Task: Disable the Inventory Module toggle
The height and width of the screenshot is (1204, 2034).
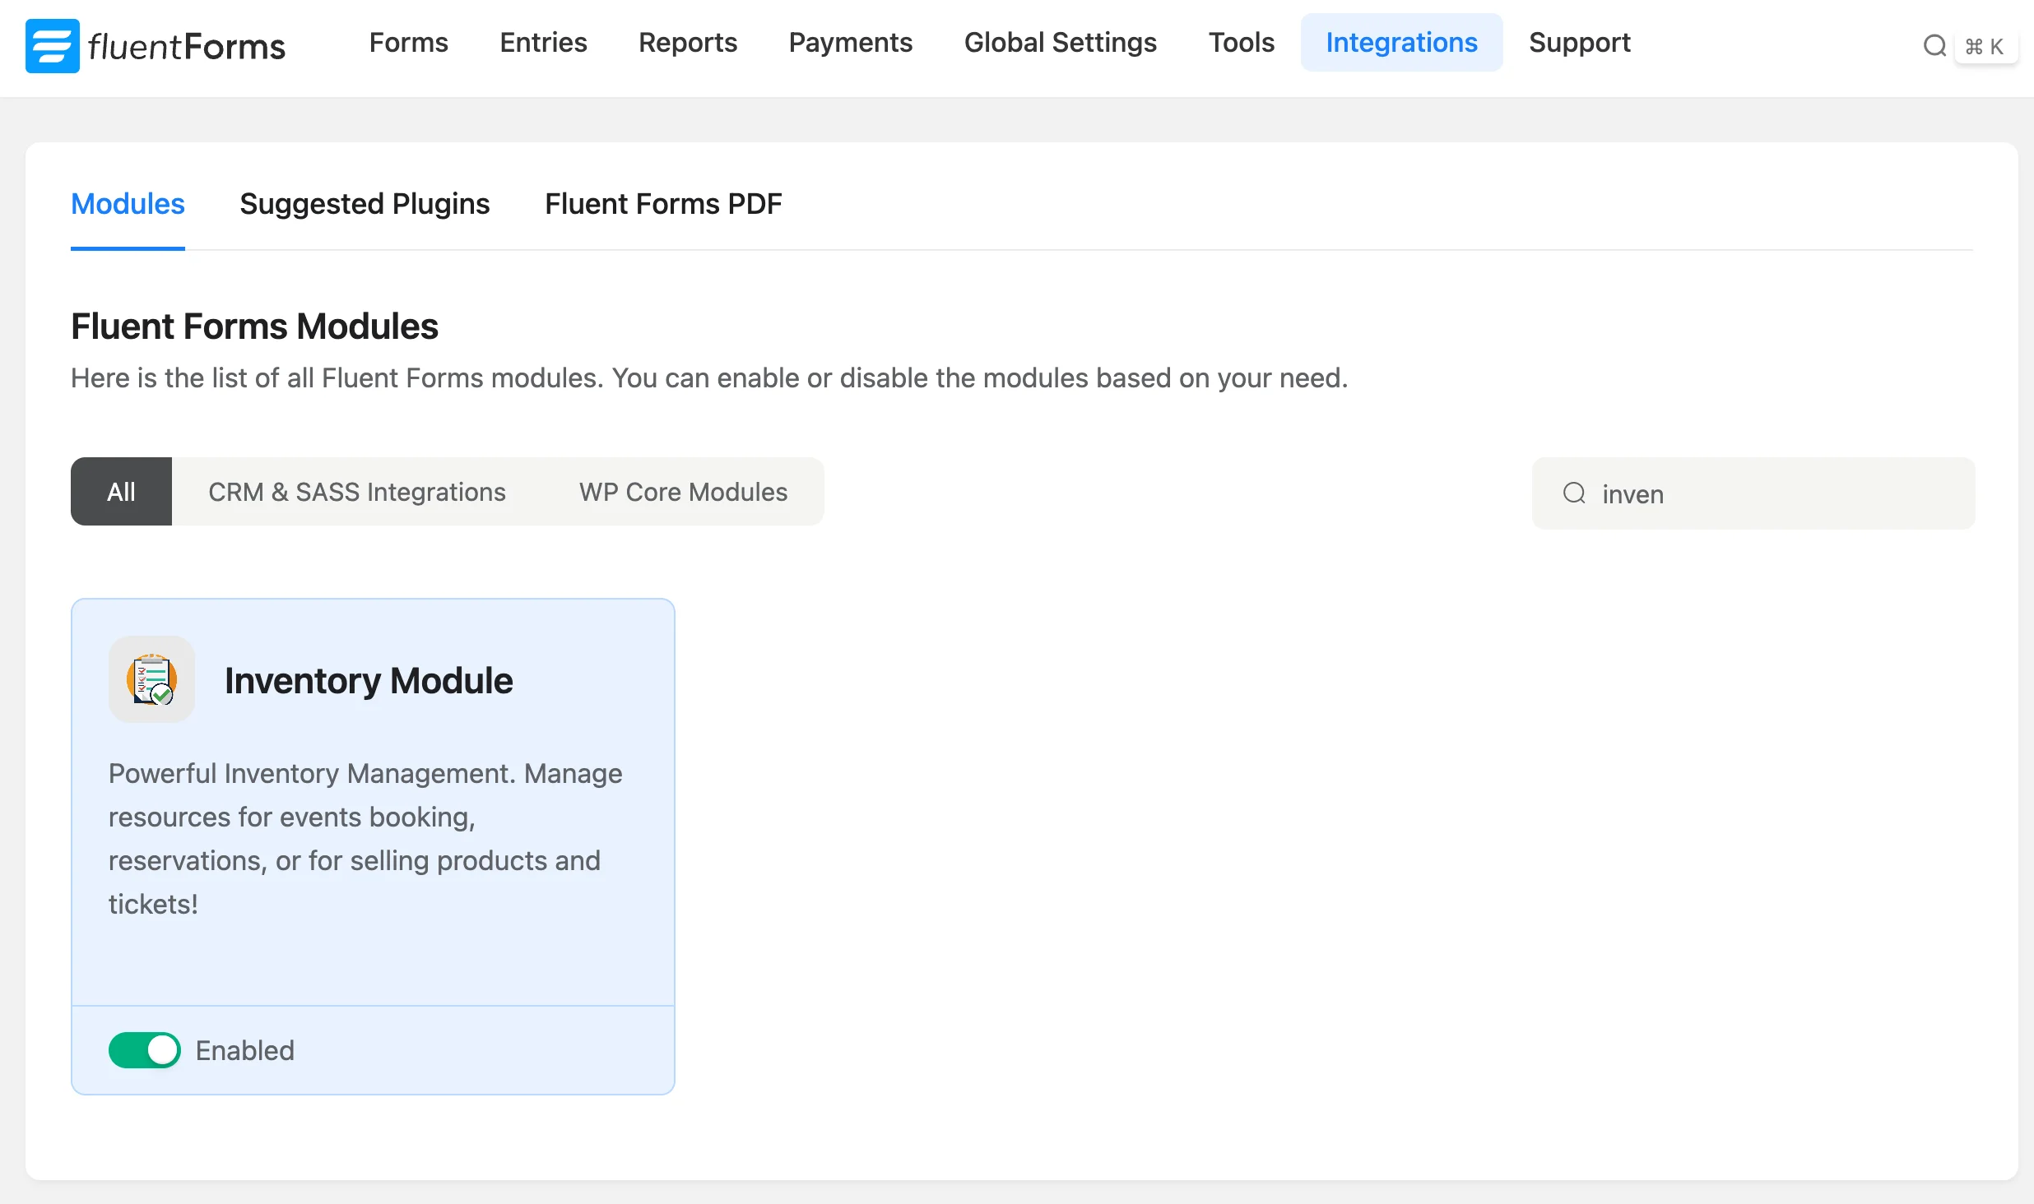Action: tap(145, 1050)
